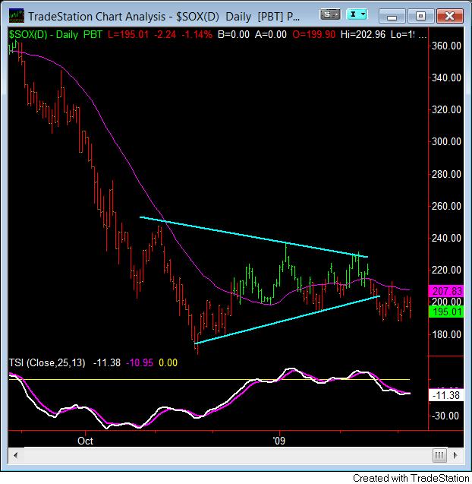Click the Hi=202.96 high value text
Image resolution: width=472 pixels, height=484 pixels.
pos(363,35)
